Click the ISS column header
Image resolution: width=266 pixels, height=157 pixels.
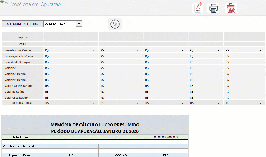[x=165, y=155]
